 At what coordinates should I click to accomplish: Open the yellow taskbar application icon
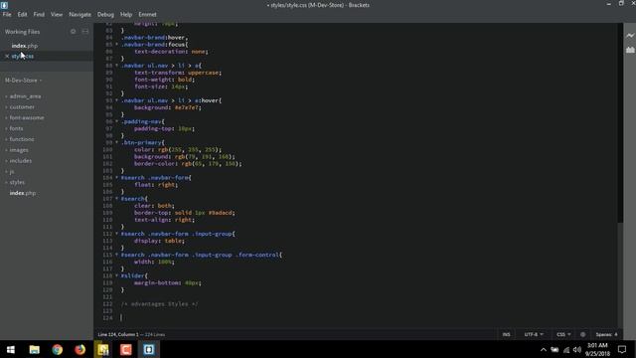(x=103, y=349)
